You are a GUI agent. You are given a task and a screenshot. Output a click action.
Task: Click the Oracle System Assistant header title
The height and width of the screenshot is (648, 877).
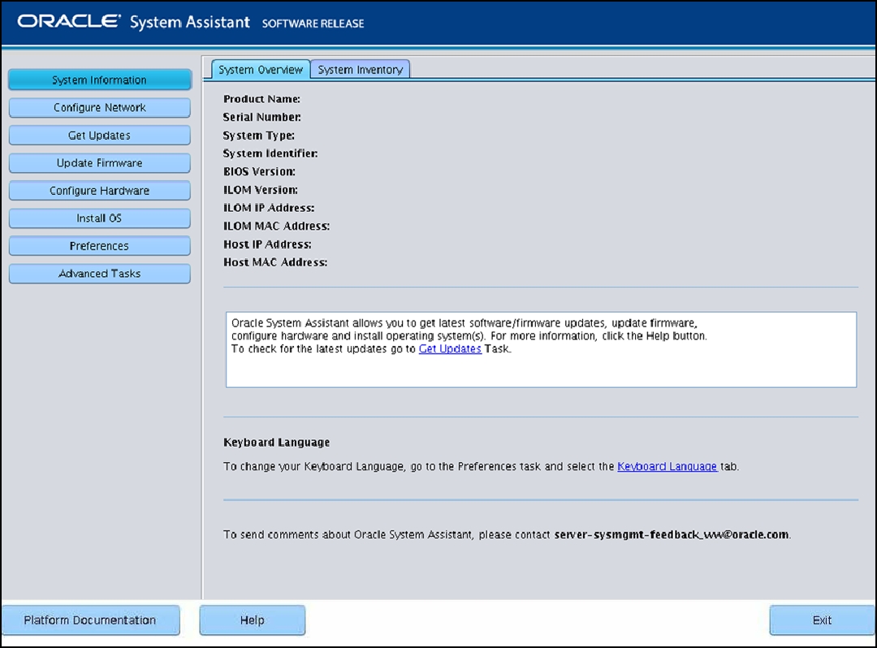coord(134,22)
